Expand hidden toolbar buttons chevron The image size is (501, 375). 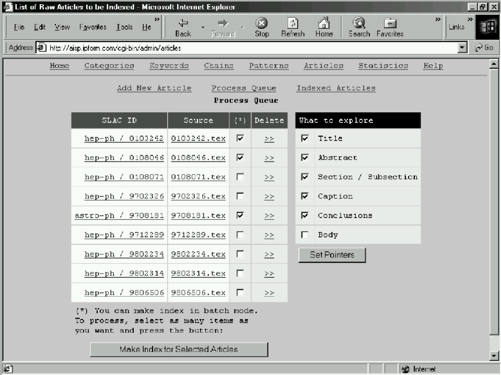coord(438,19)
